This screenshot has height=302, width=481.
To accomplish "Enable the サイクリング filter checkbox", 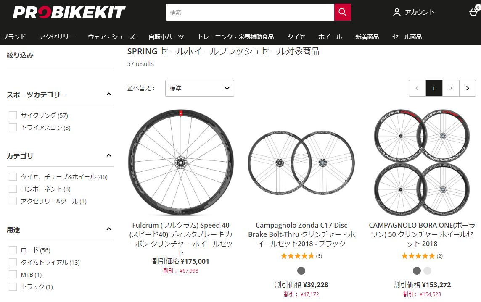I will (13, 115).
